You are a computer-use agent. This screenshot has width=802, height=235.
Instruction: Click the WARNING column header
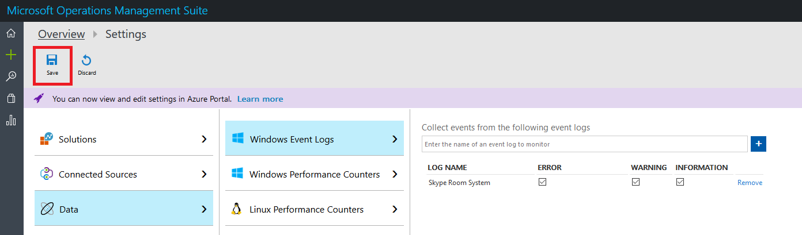coord(649,167)
